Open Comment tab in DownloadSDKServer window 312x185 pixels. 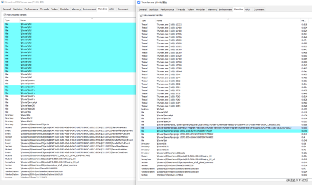123,9
